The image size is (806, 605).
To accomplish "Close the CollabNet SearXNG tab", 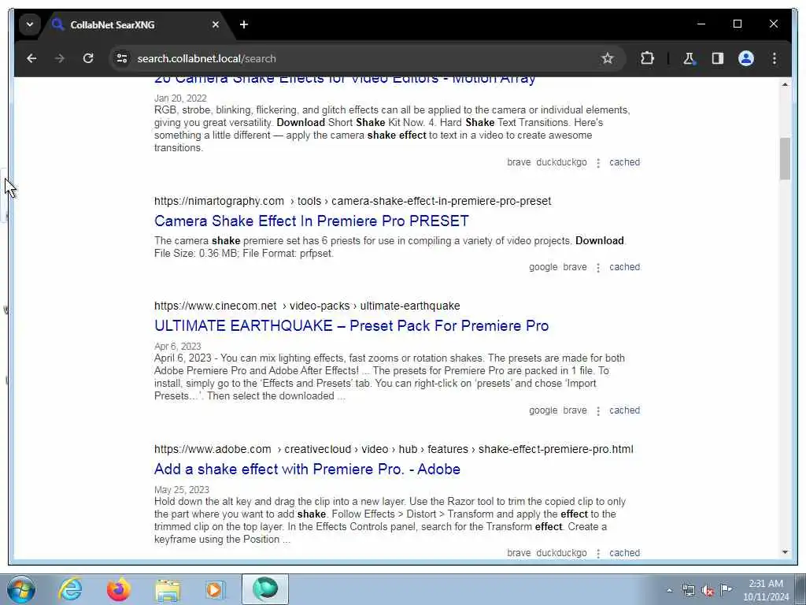I will point(216,24).
